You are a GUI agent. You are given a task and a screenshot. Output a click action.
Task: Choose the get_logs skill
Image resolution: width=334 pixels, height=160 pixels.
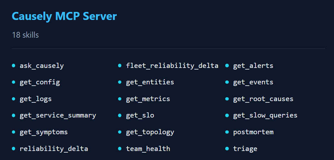pos(35,99)
